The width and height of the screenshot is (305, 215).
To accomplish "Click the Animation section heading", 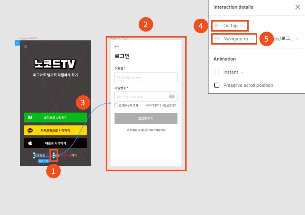I will 225,59.
